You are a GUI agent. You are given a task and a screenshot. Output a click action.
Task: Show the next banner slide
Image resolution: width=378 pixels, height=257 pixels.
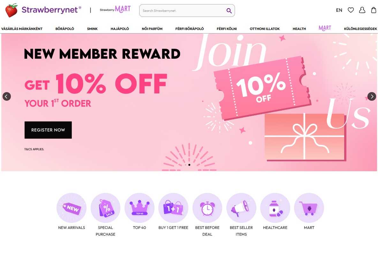point(372,96)
